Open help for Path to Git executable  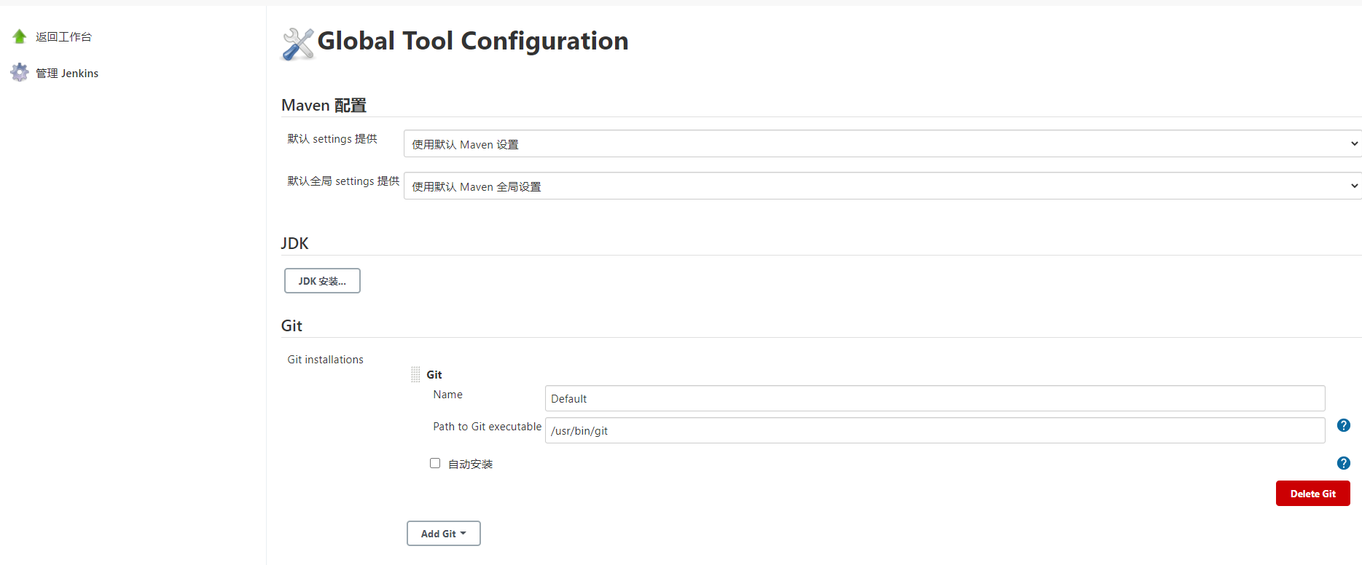[1344, 425]
